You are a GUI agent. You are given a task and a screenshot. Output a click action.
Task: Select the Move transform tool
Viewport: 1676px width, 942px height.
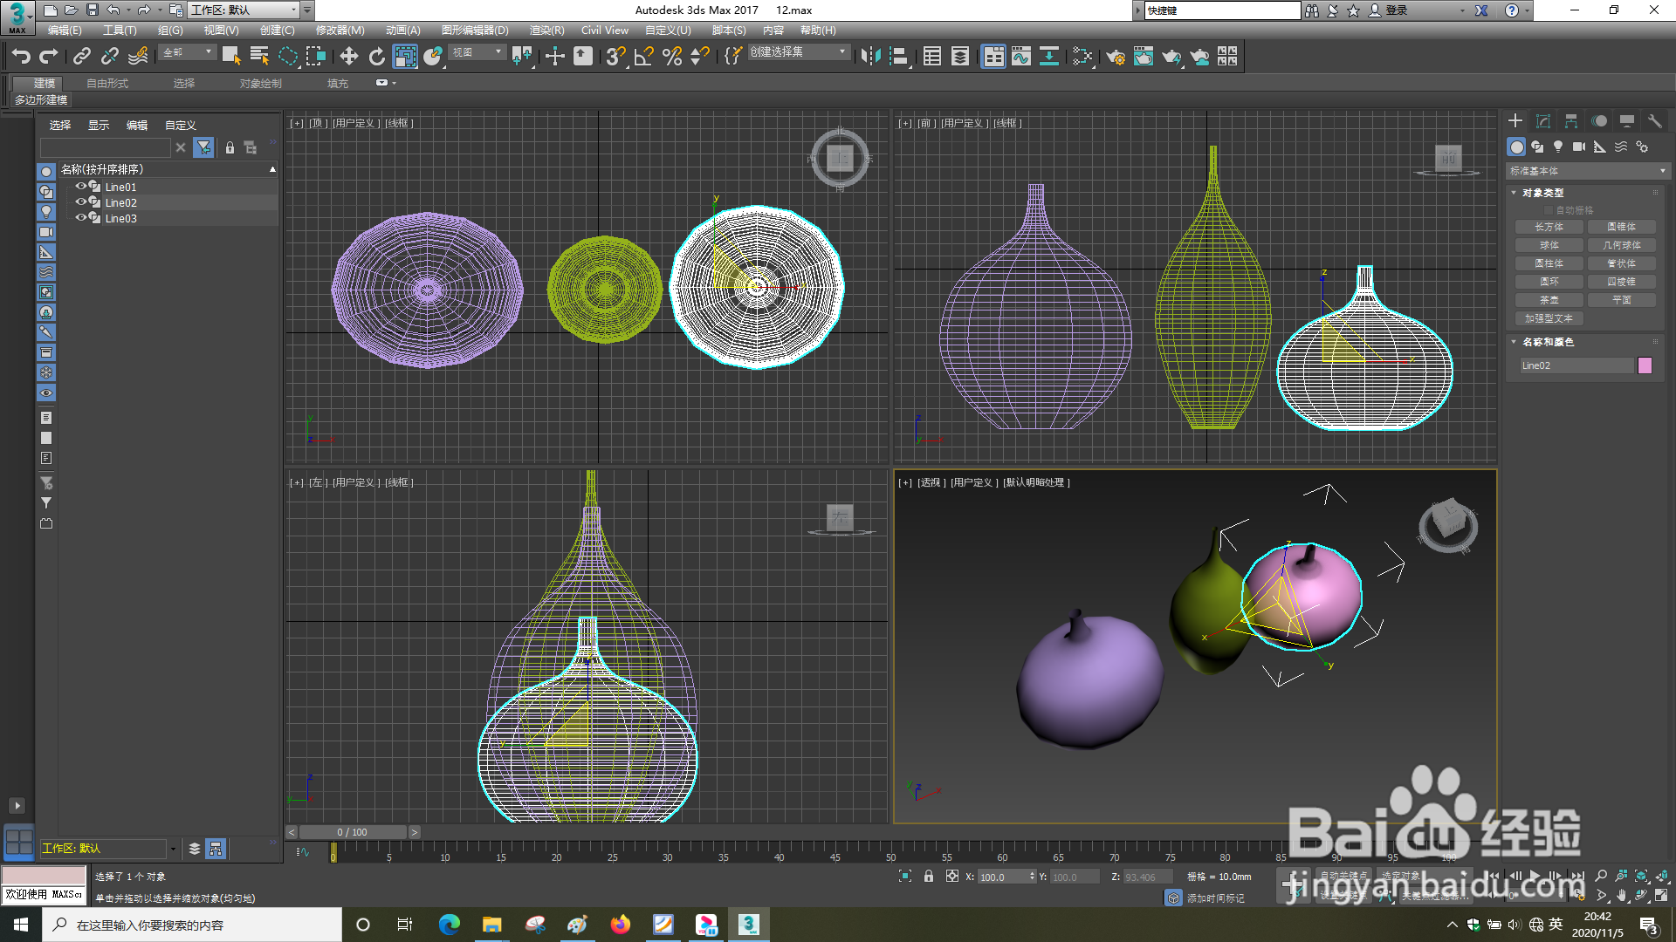pos(348,57)
